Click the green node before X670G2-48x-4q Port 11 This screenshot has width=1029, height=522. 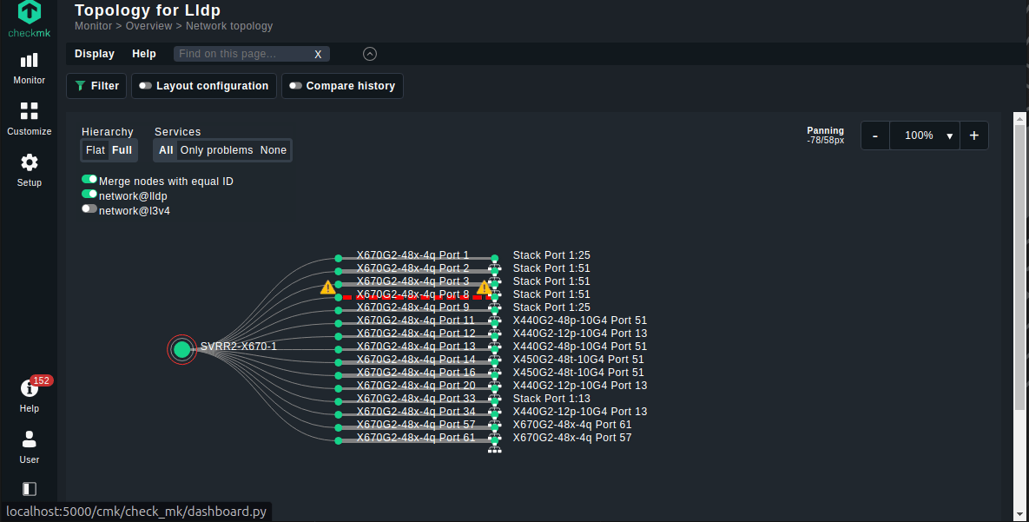339,324
